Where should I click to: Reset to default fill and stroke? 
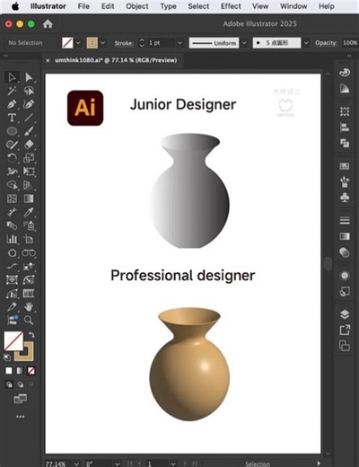point(7,357)
